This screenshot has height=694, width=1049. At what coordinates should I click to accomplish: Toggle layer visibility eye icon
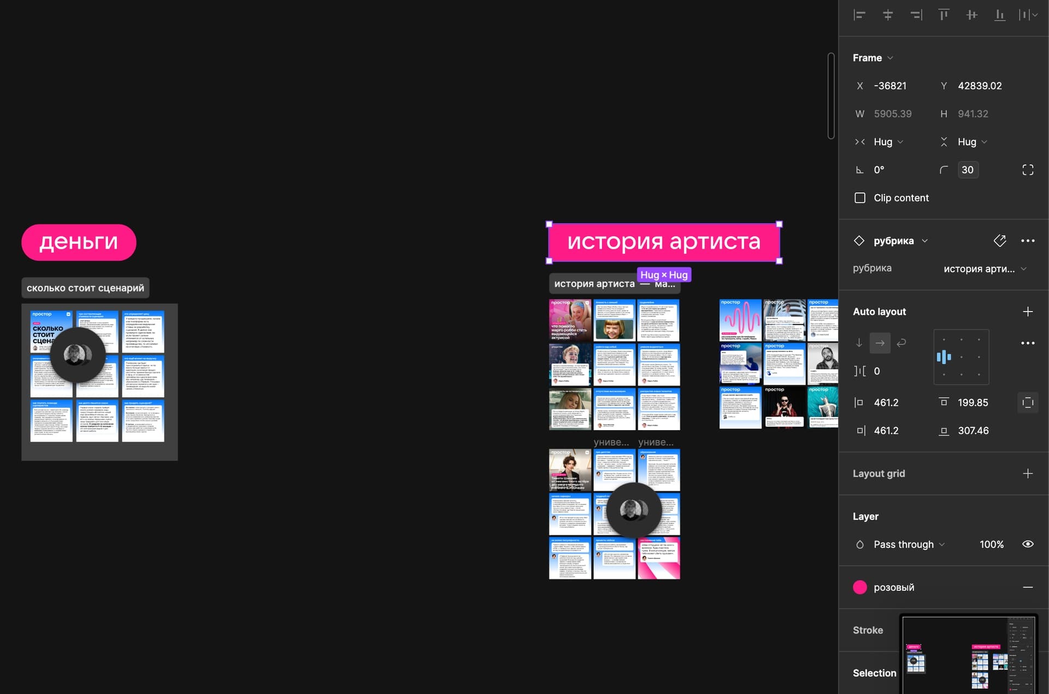(1028, 544)
